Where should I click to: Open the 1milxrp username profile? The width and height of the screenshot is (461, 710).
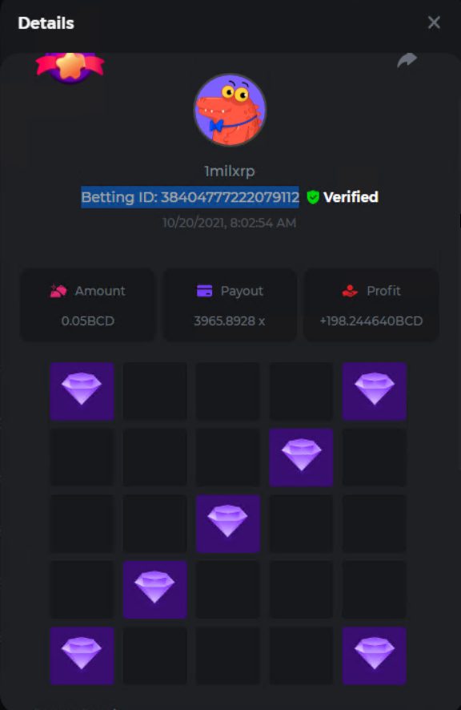(230, 171)
